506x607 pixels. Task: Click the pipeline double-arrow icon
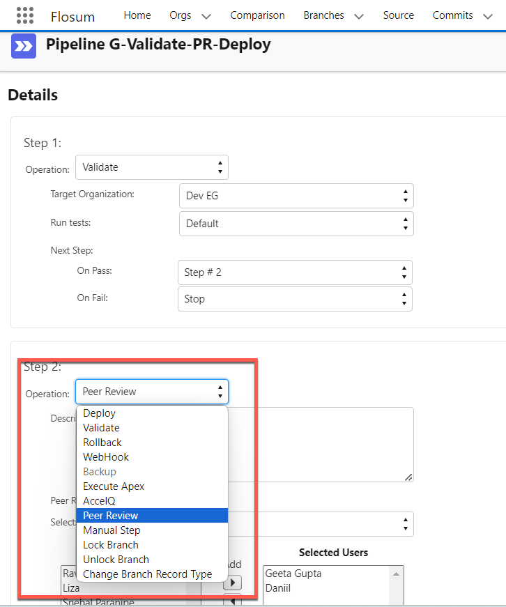click(24, 46)
